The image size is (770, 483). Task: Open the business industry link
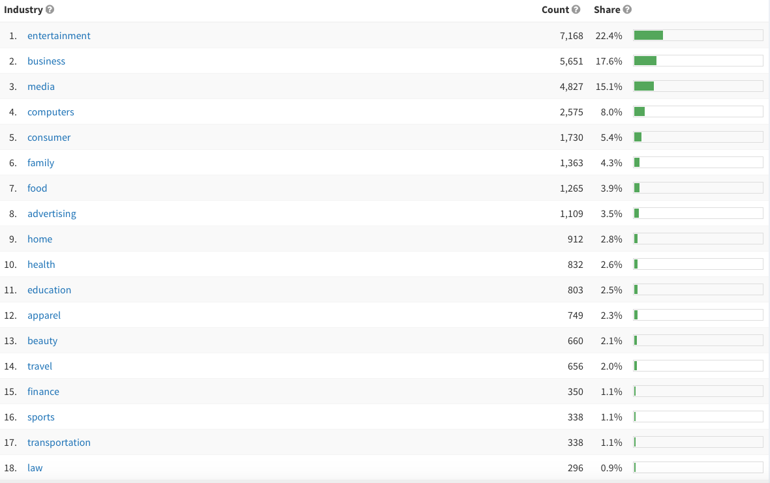click(x=46, y=61)
